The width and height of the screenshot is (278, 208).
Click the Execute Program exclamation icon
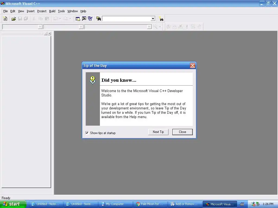pos(187,27)
